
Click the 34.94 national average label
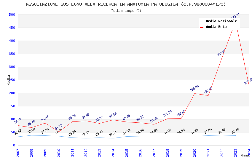click(167, 132)
